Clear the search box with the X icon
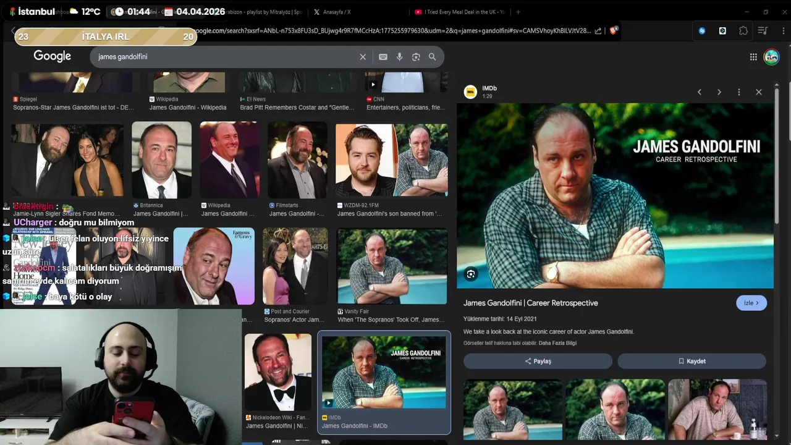 point(363,57)
